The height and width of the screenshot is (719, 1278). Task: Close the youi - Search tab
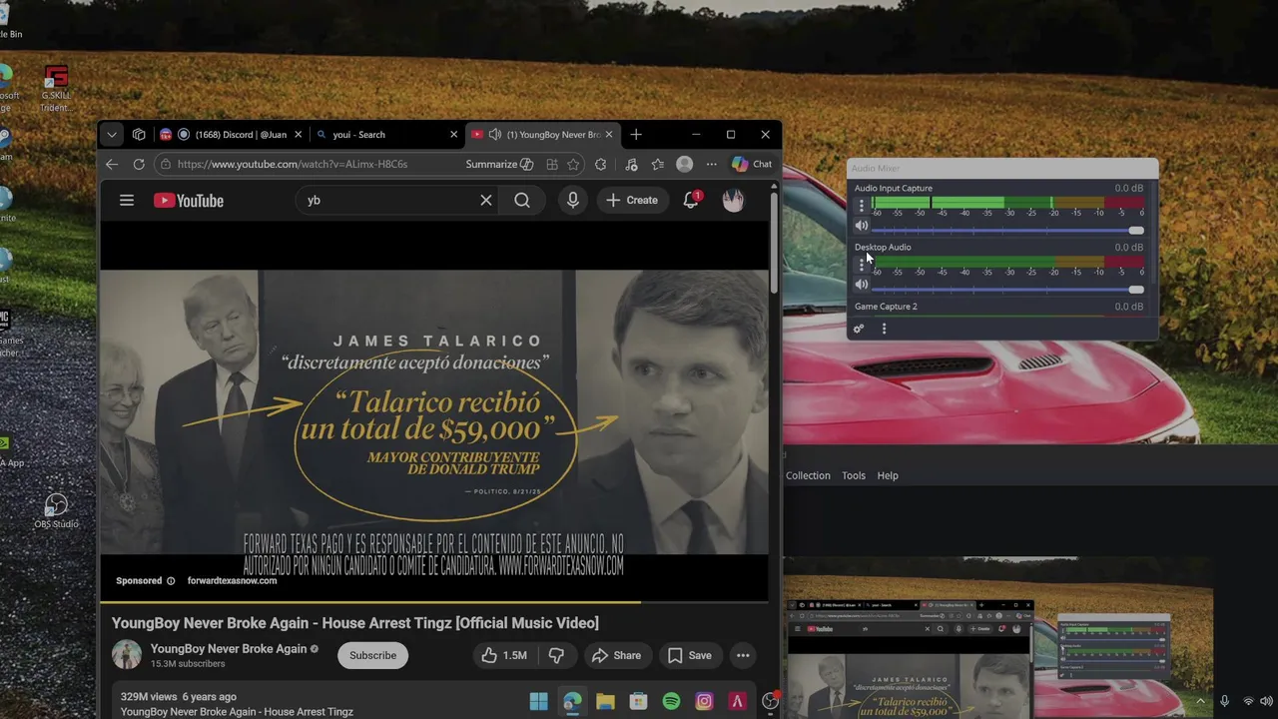pyautogui.click(x=453, y=135)
